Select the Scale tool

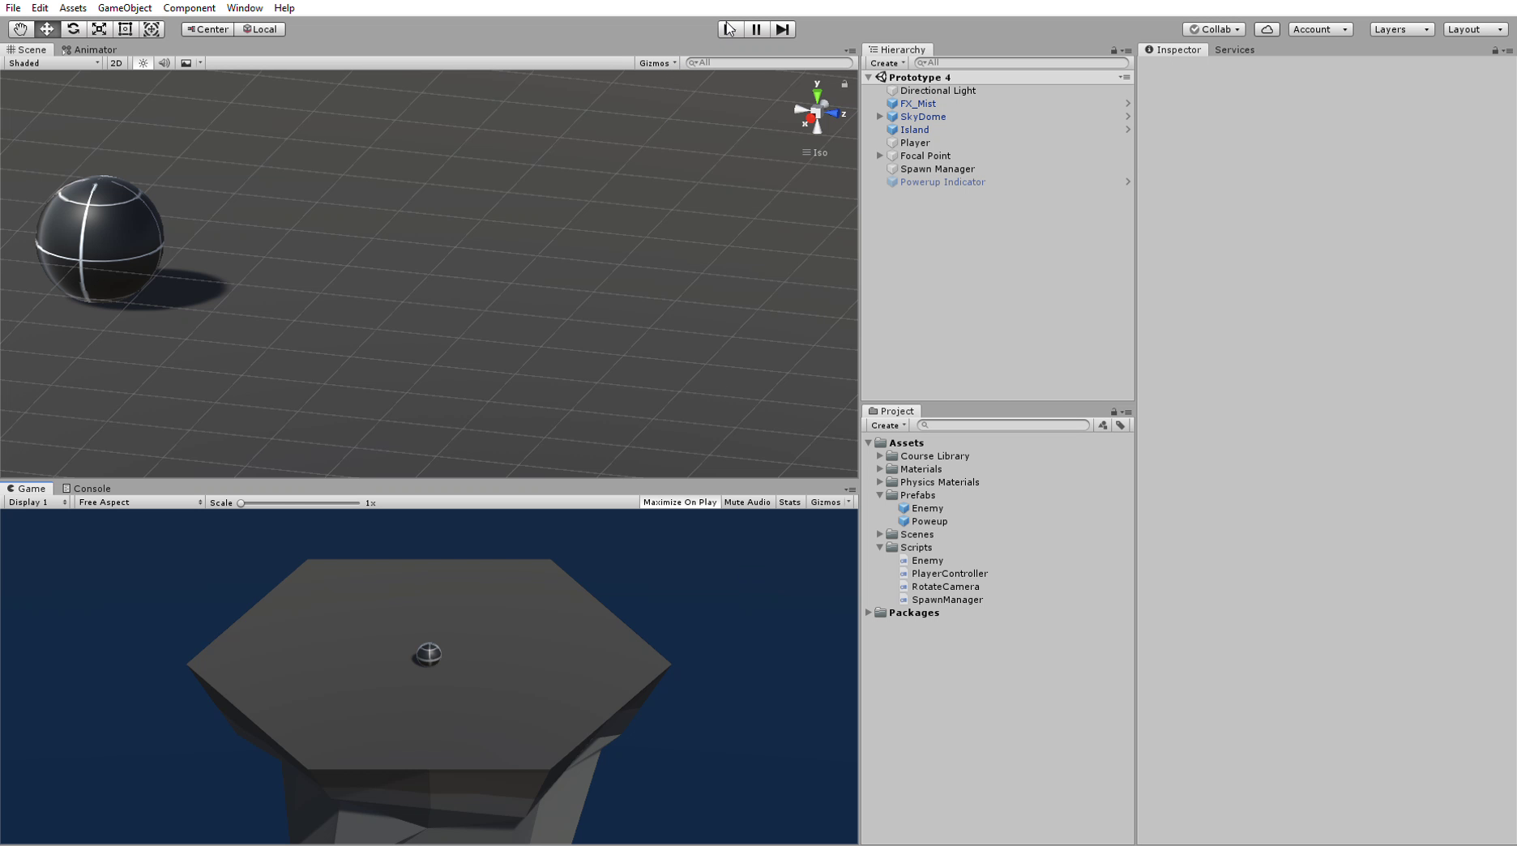[99, 29]
